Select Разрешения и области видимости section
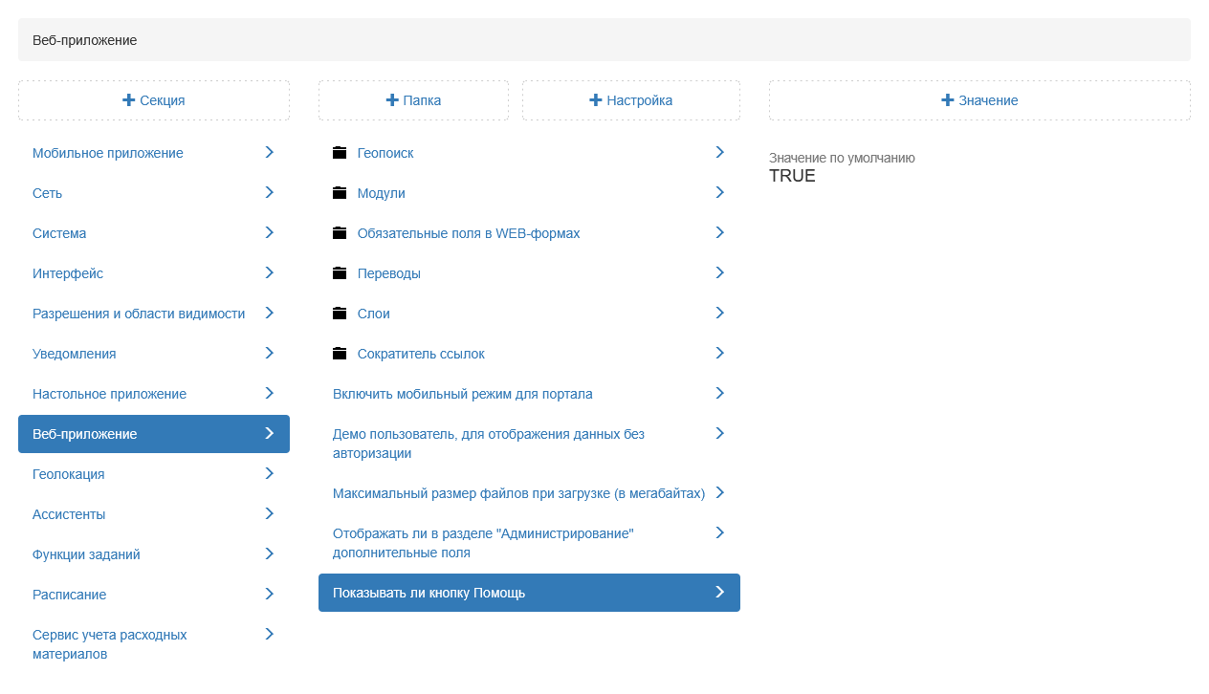 coord(139,314)
